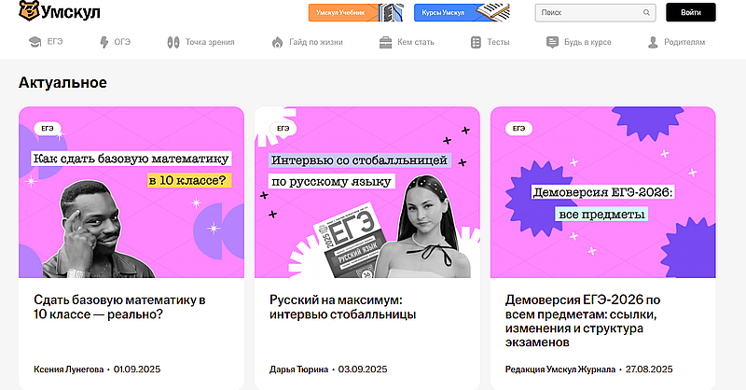Open the Будь в курсе section

pos(587,42)
